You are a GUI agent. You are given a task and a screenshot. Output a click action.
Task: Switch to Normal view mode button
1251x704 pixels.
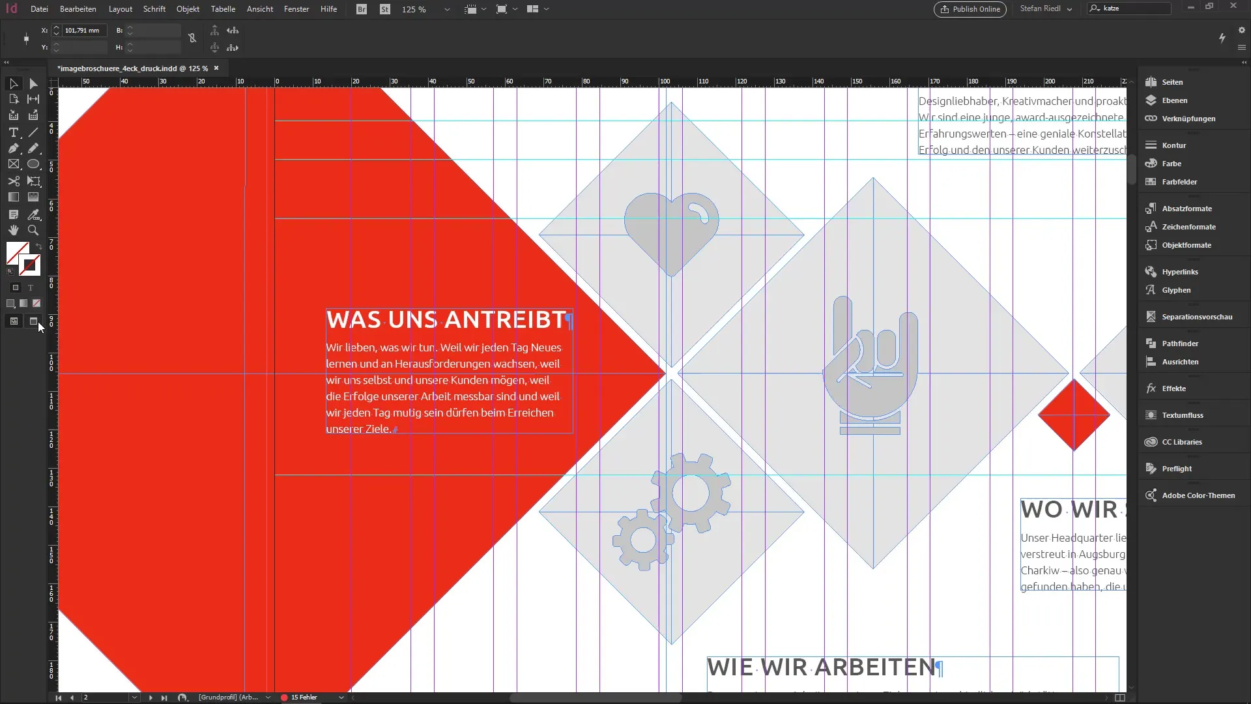pos(14,321)
